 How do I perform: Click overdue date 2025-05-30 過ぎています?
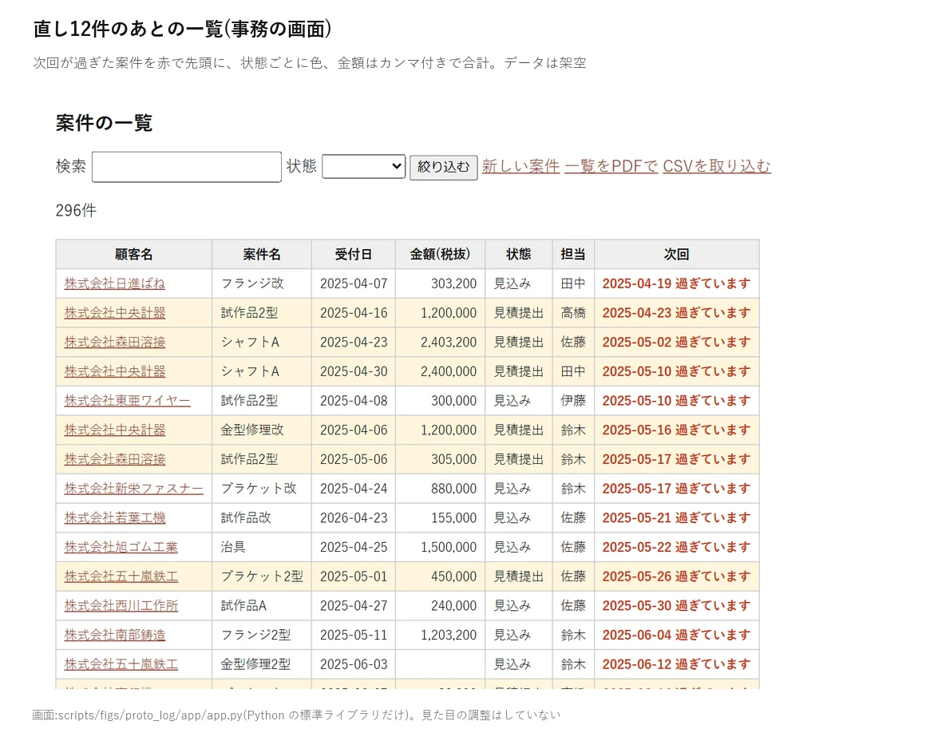tap(676, 605)
